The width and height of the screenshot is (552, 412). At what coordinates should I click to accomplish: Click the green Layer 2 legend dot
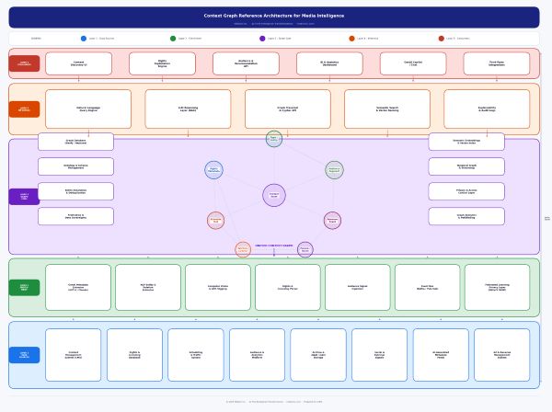pyautogui.click(x=173, y=39)
